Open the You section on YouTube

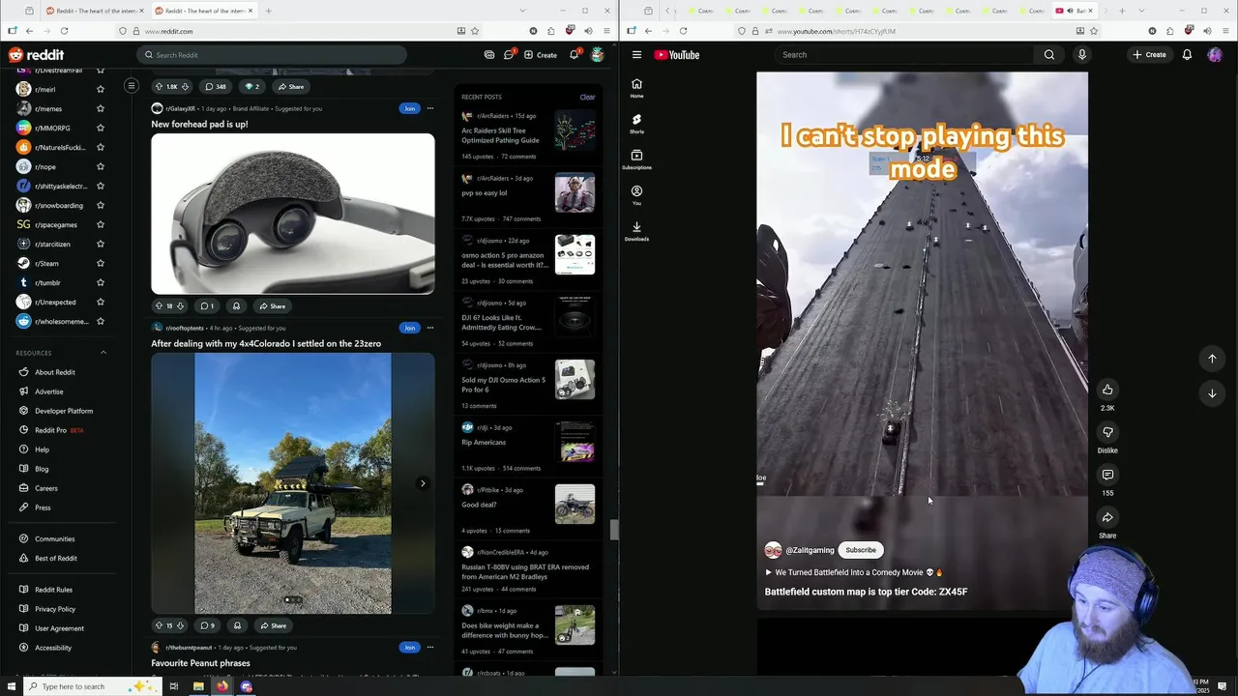636,195
